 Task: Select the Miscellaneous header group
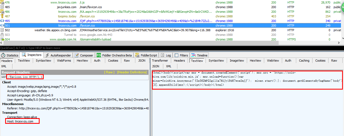coord(13,104)
